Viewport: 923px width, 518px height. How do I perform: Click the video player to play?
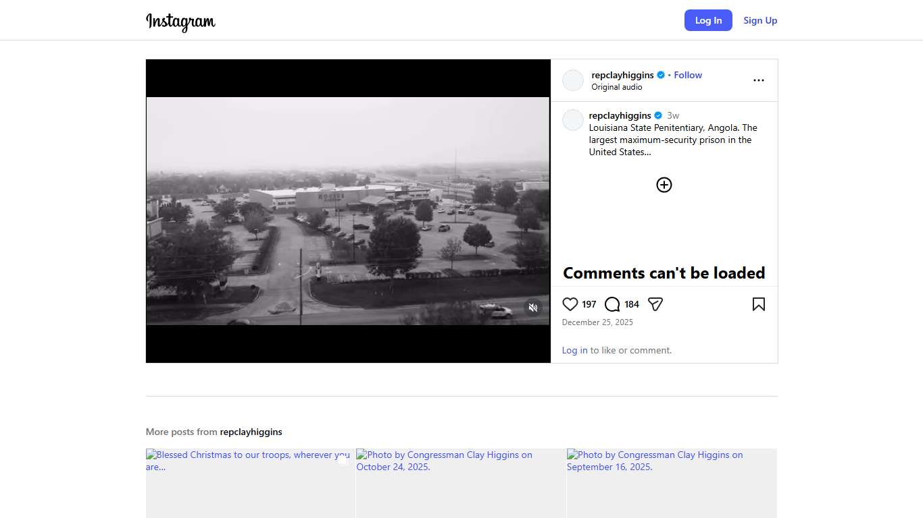pos(348,211)
